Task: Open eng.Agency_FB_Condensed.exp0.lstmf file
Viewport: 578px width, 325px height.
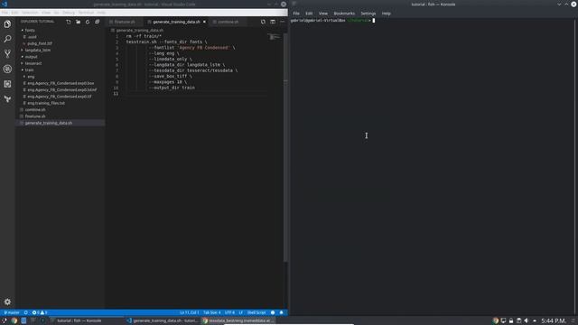Action: [61, 90]
